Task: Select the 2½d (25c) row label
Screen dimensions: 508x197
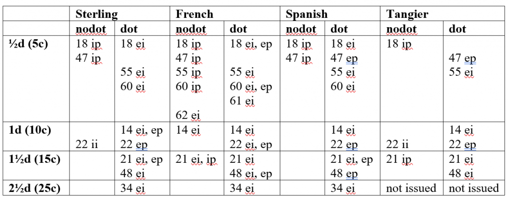Action: click(34, 188)
